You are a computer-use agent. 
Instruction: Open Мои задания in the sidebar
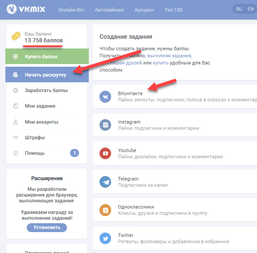pyautogui.click(x=47, y=106)
